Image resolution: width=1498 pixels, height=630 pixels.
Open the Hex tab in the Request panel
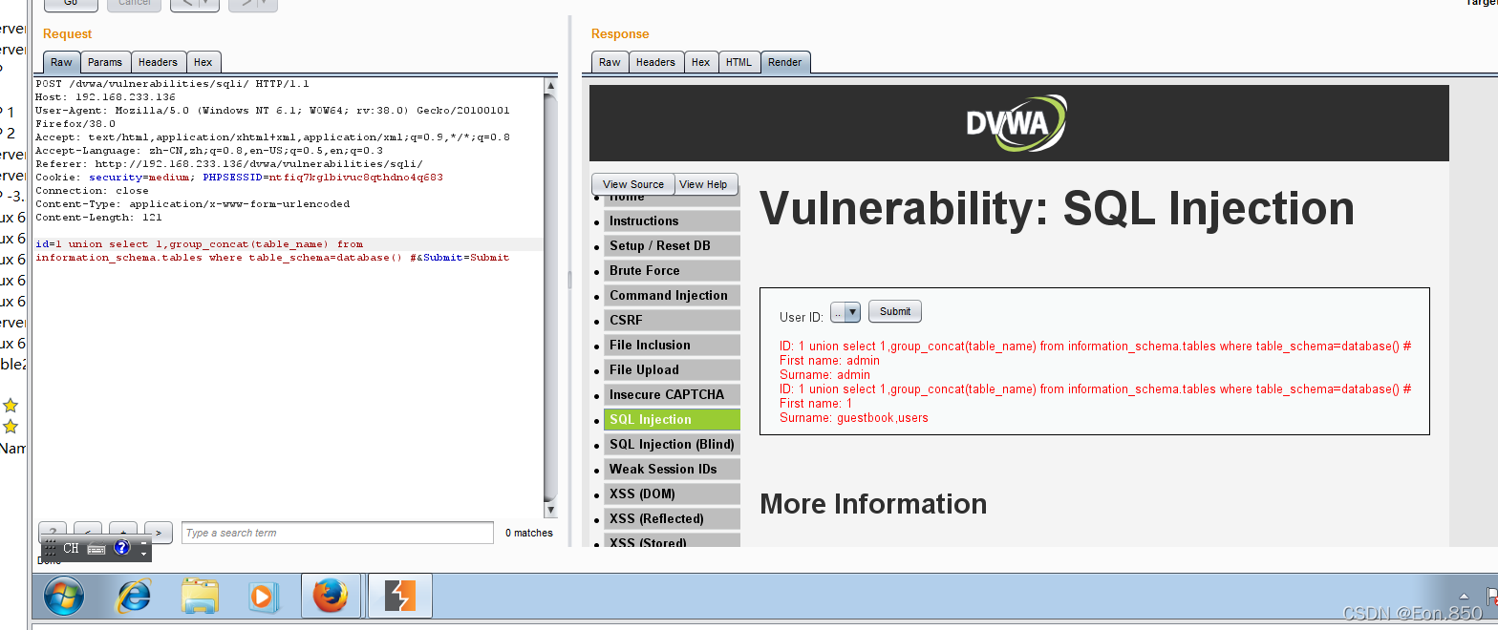[x=203, y=62]
